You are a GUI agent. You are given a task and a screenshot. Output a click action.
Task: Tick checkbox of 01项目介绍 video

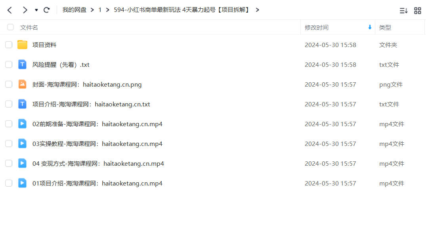tap(9, 183)
